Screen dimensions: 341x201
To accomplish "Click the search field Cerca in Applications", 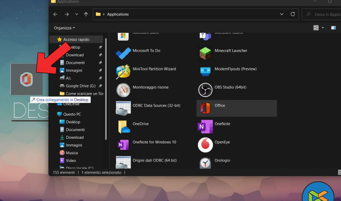I will point(325,14).
